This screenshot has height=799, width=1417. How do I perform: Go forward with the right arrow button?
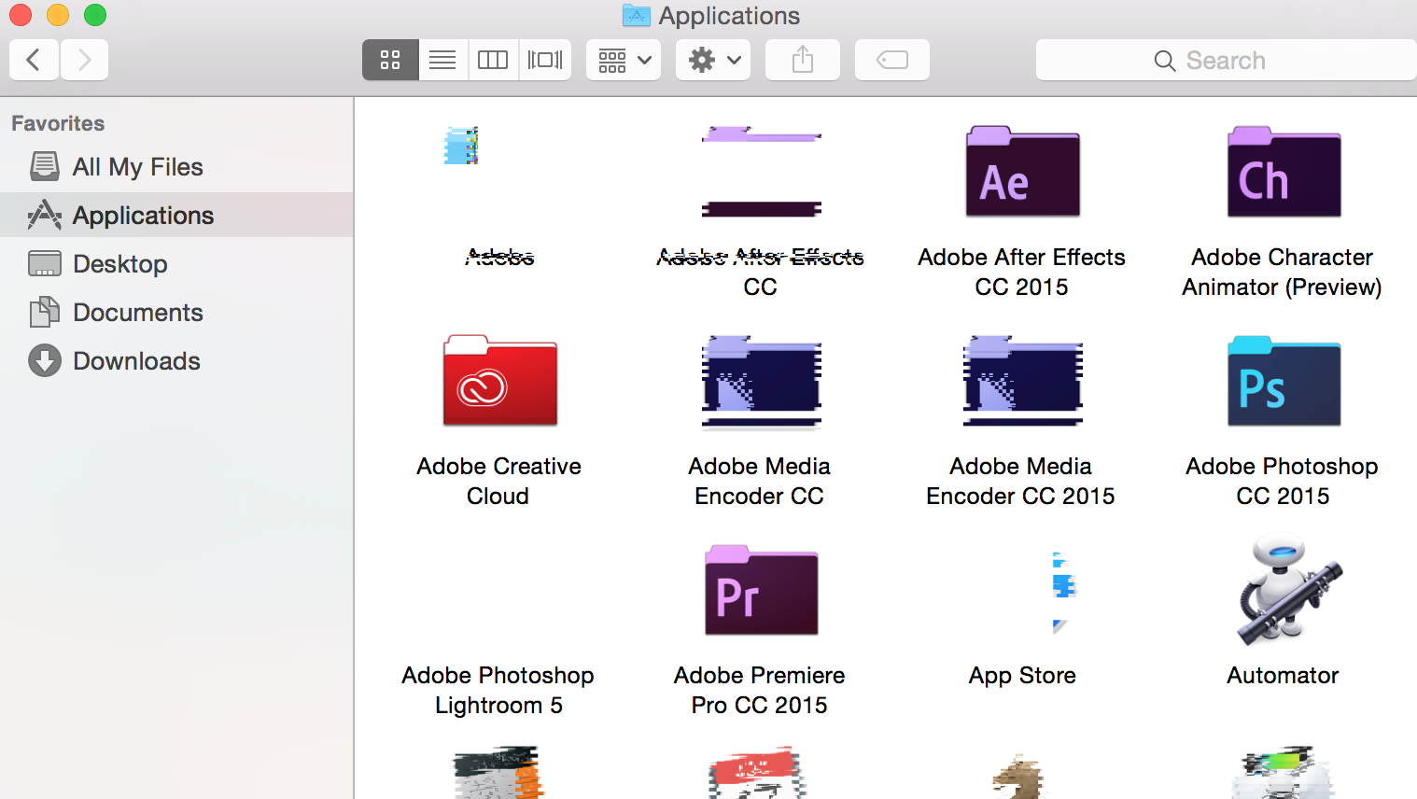pyautogui.click(x=84, y=60)
